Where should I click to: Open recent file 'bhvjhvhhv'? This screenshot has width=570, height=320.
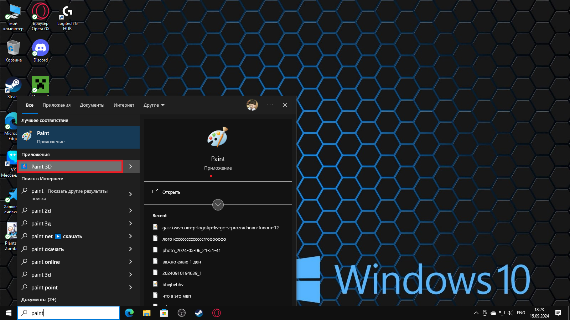pyautogui.click(x=173, y=284)
